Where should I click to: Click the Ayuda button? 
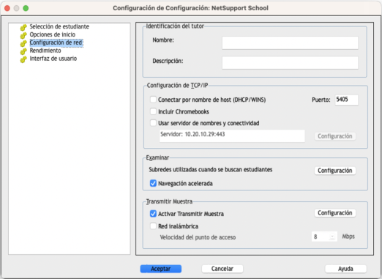coord(345,269)
